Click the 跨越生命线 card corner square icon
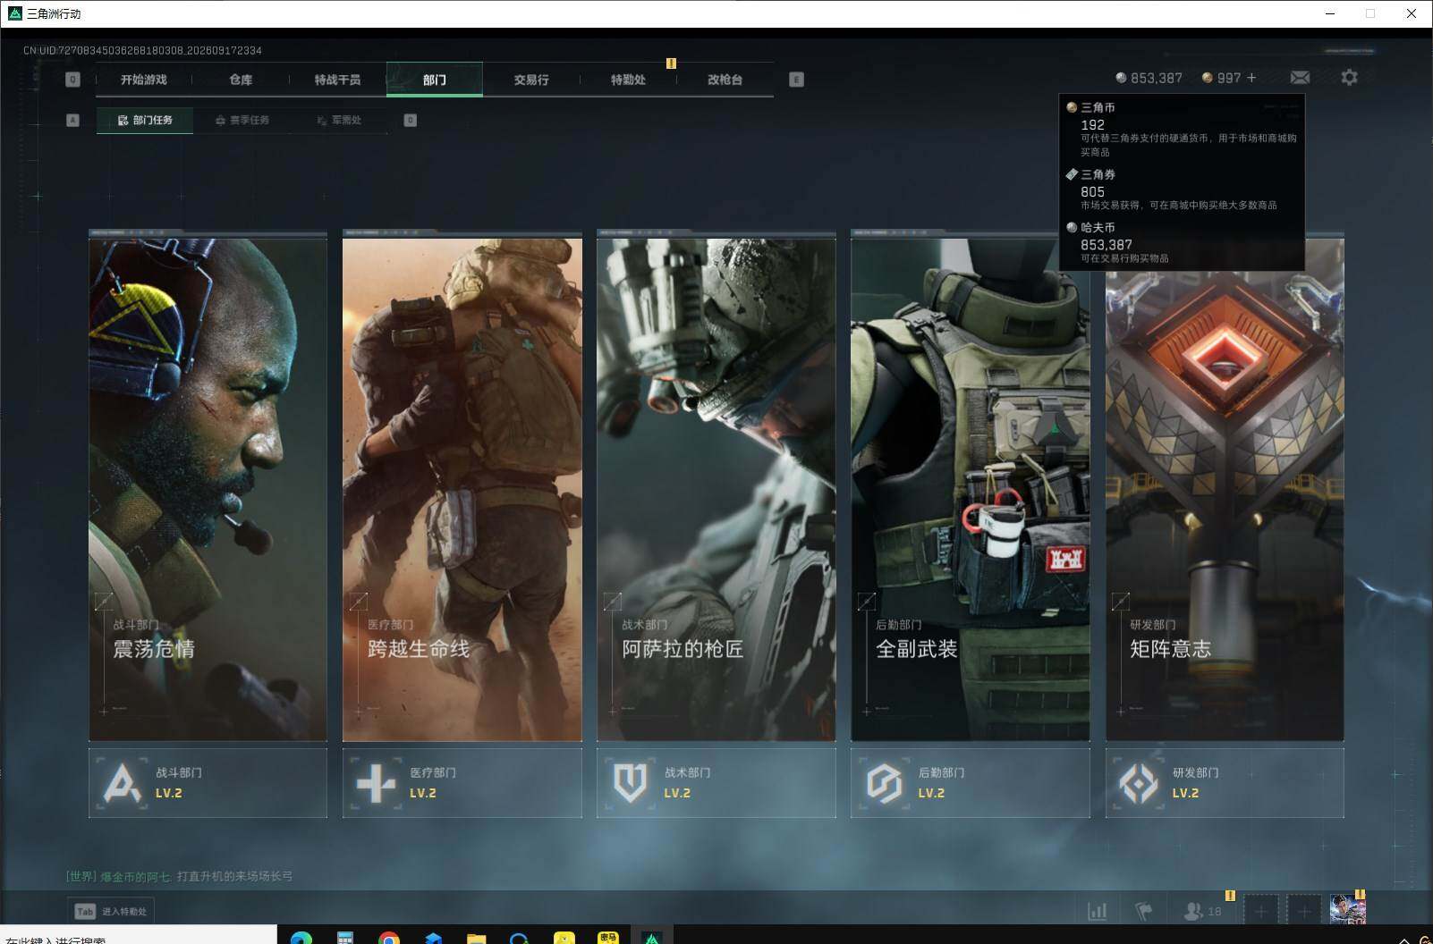 click(359, 602)
